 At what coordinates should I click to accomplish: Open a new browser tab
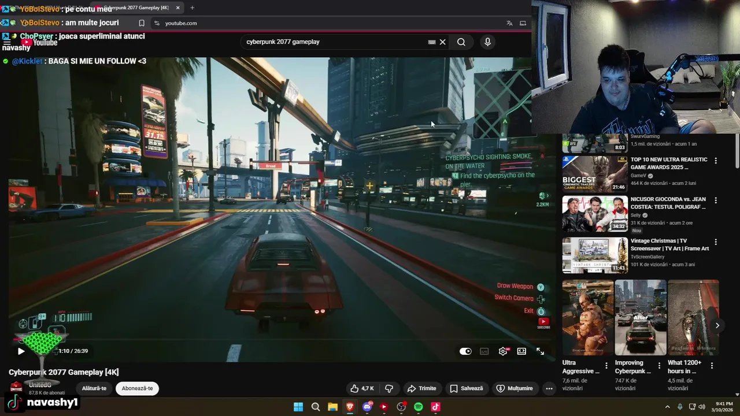pos(192,8)
